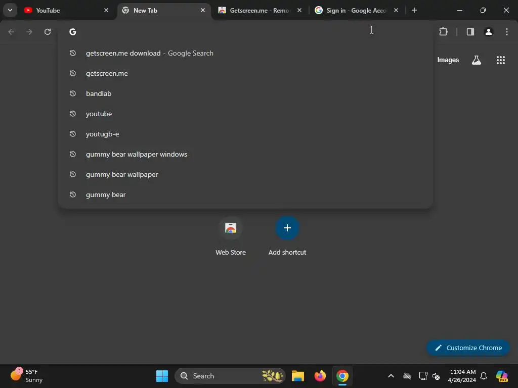Open the Images link
Screen dimensions: 518x388
point(448,60)
